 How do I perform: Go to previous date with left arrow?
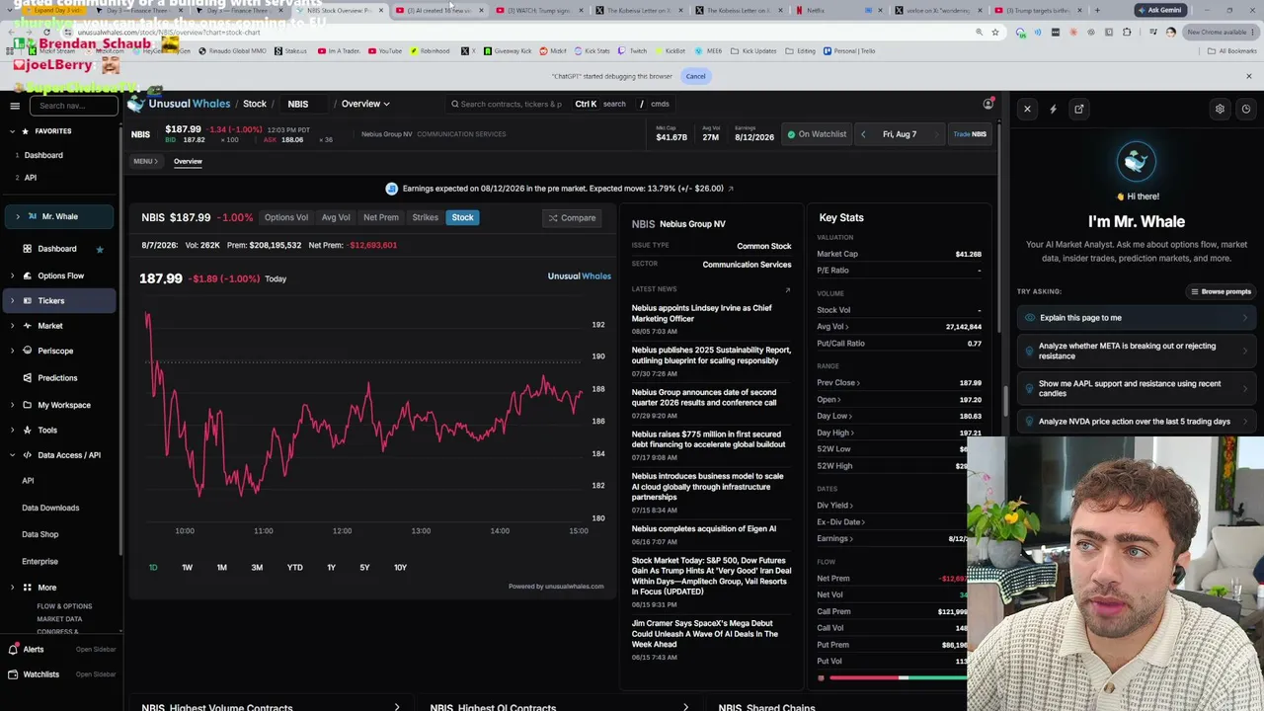863,134
